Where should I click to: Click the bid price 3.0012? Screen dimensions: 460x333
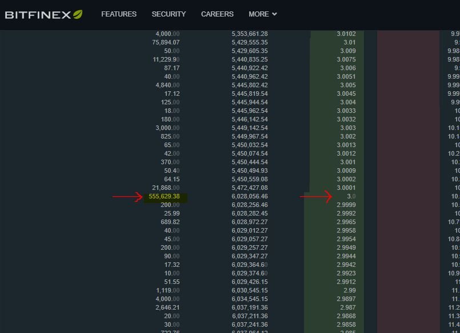[x=346, y=153]
